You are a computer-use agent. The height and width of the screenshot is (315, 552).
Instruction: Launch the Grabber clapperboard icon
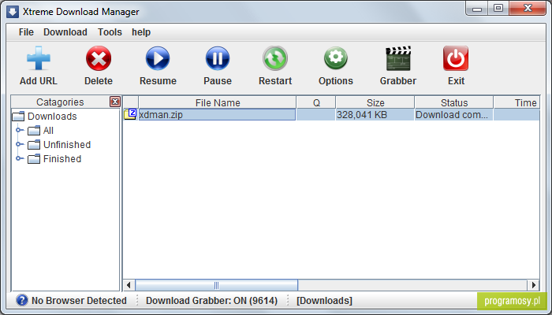coord(398,58)
